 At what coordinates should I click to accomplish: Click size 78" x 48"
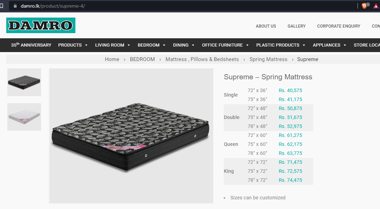point(257,126)
